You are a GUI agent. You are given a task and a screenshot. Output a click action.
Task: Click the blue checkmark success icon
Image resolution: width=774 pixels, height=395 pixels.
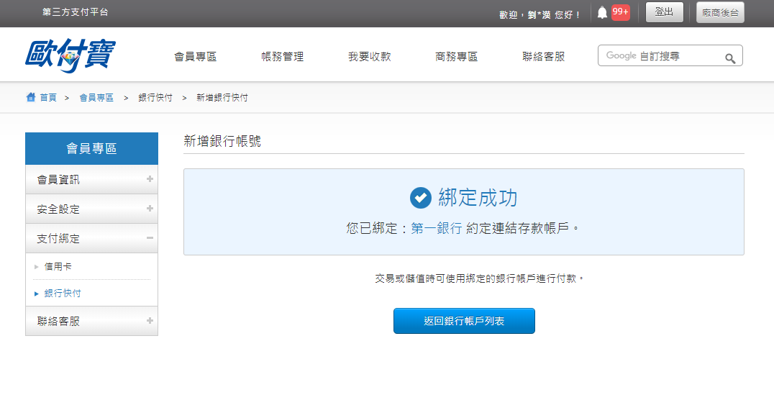tap(421, 198)
